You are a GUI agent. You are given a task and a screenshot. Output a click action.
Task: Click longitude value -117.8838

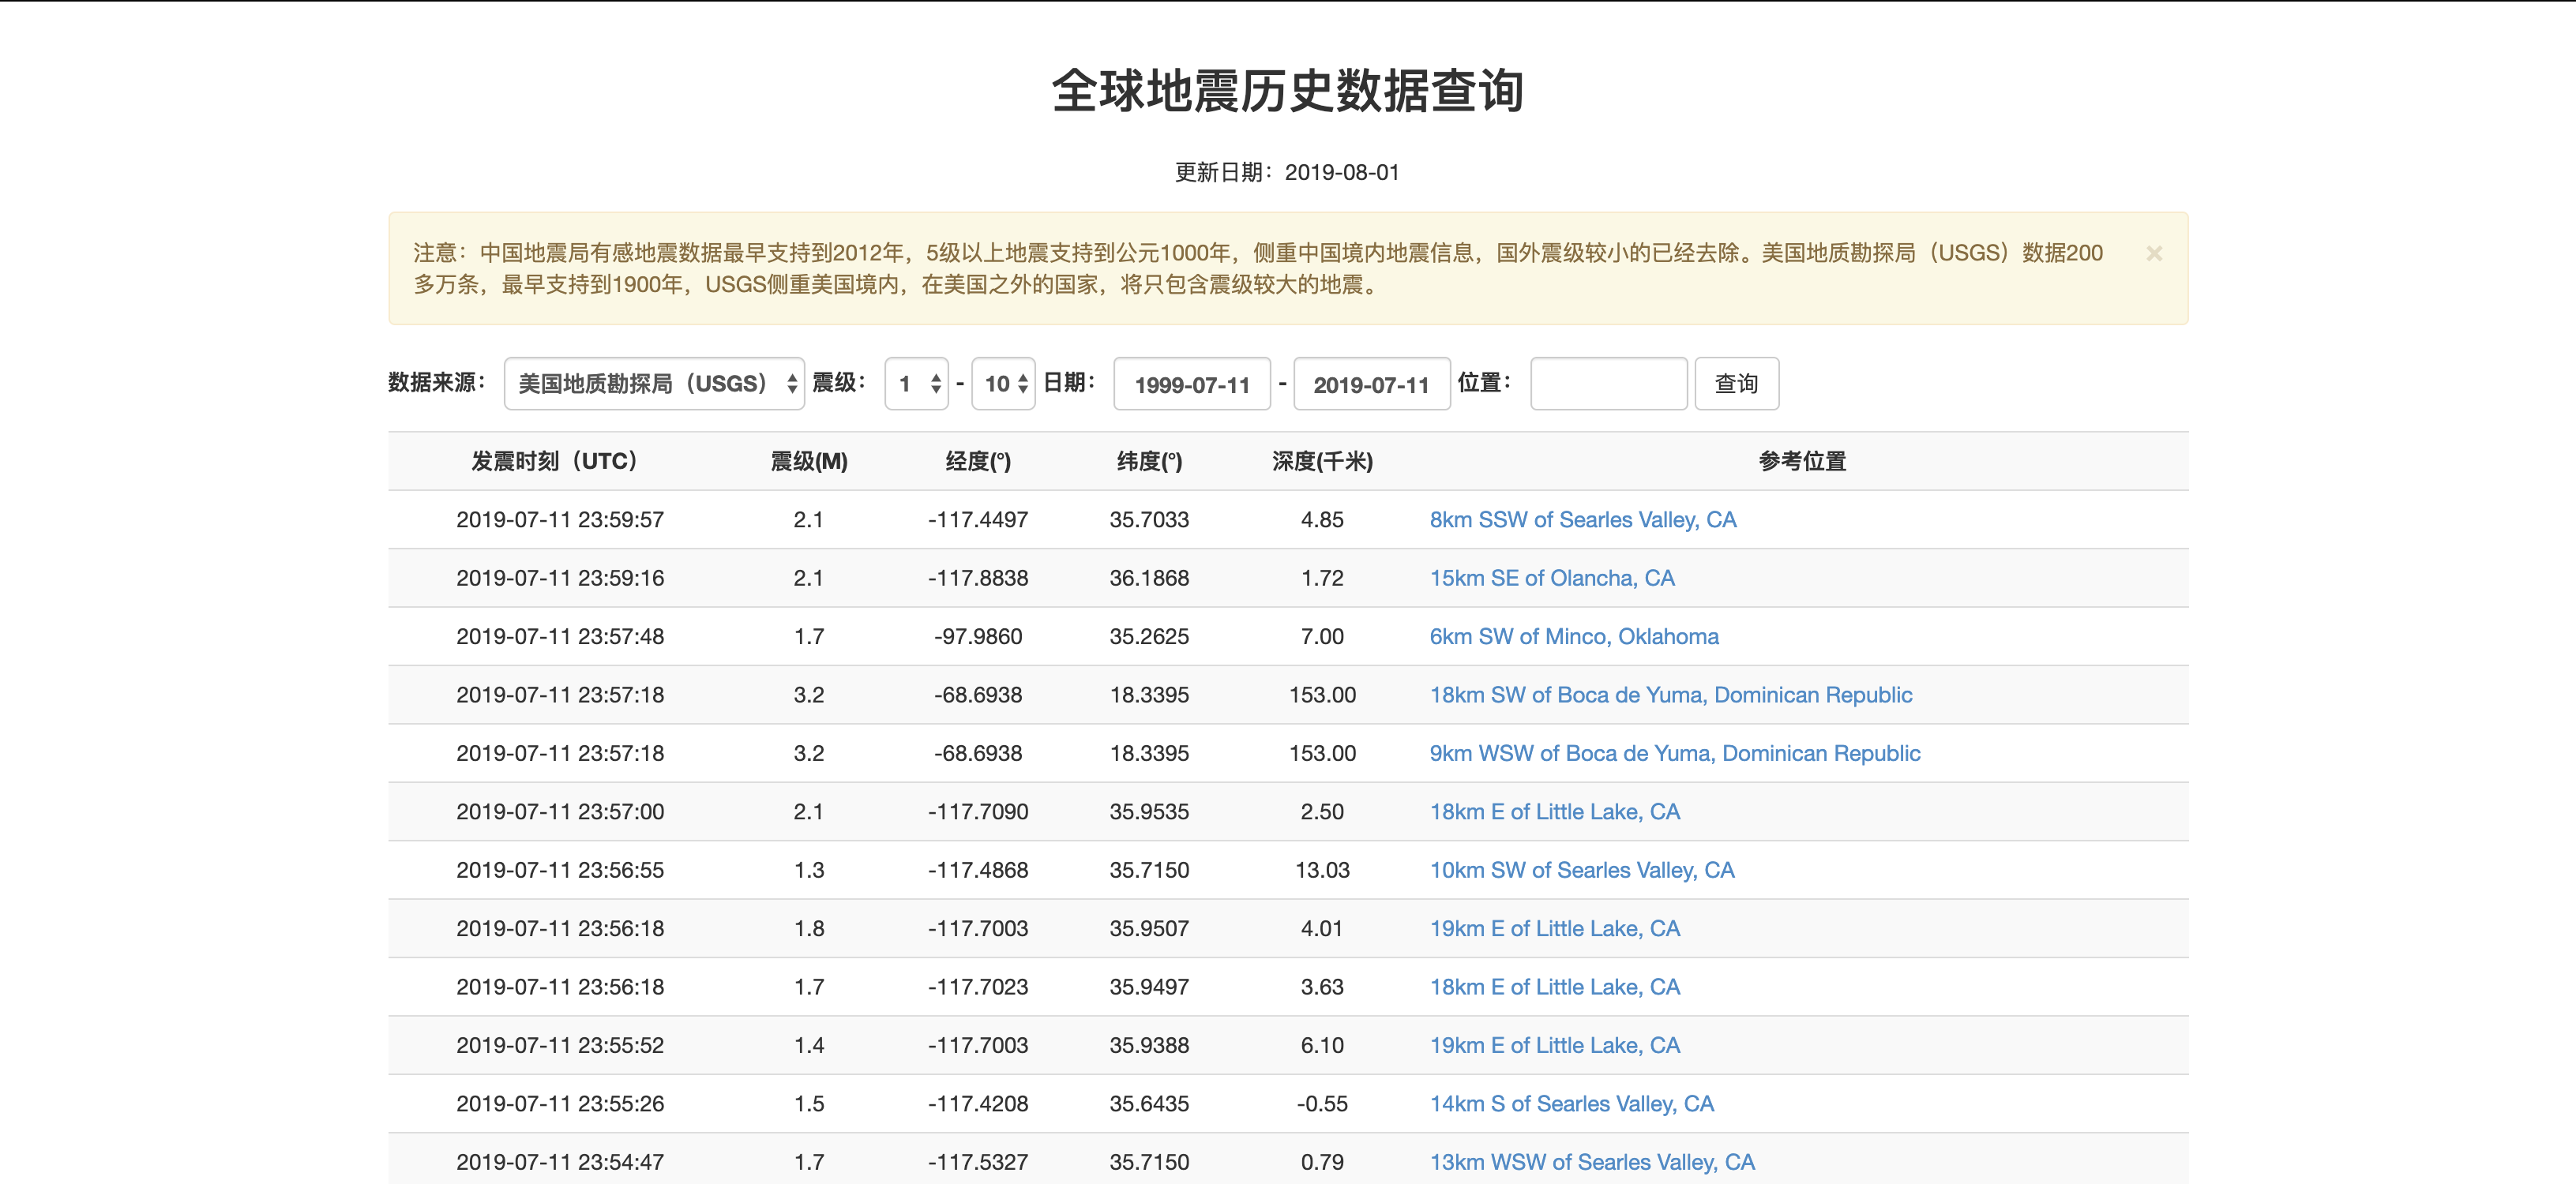pyautogui.click(x=978, y=578)
